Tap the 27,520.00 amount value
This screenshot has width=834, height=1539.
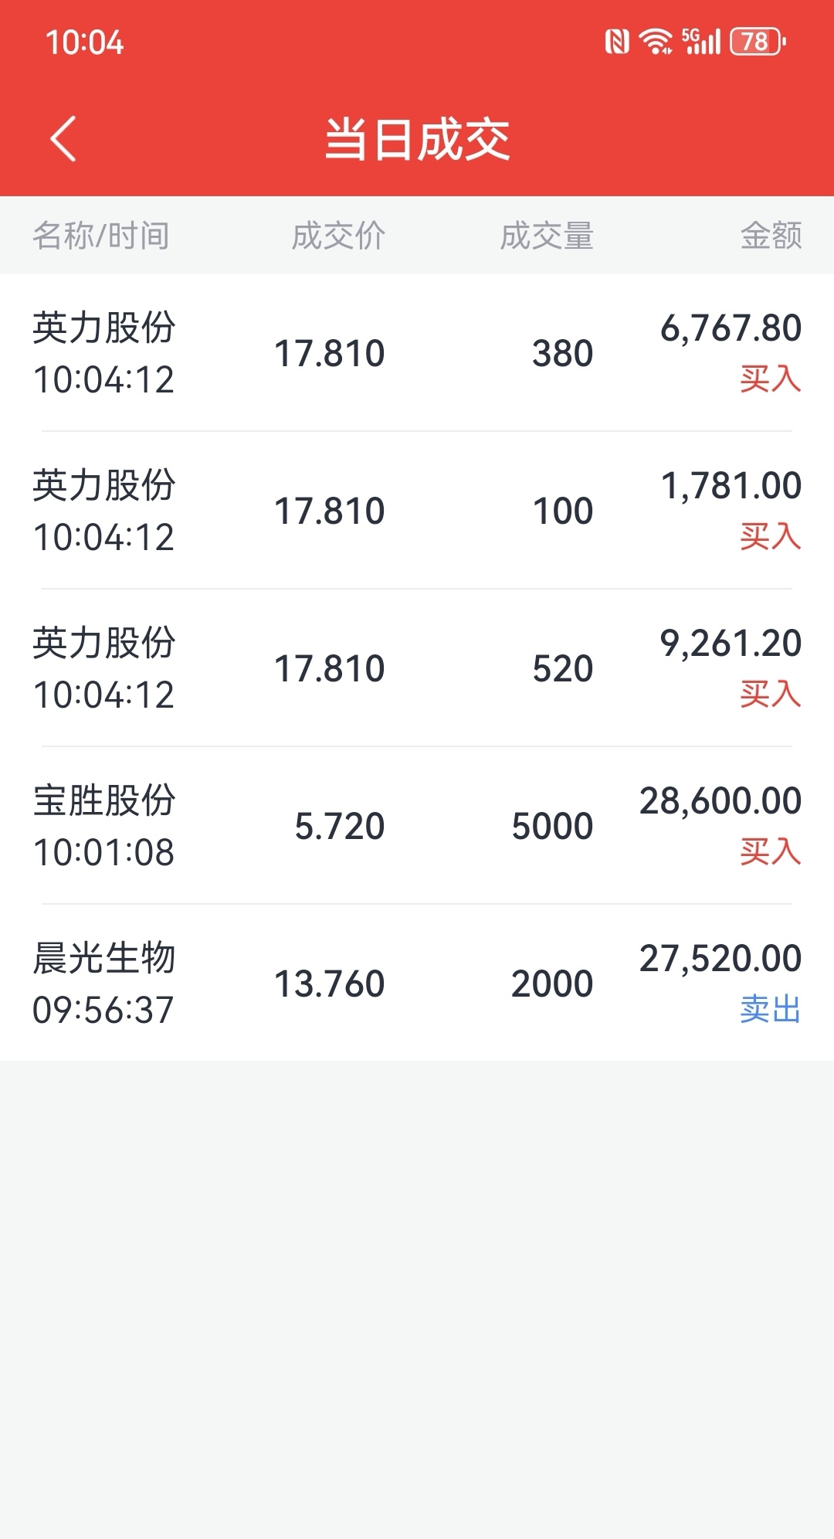click(720, 959)
